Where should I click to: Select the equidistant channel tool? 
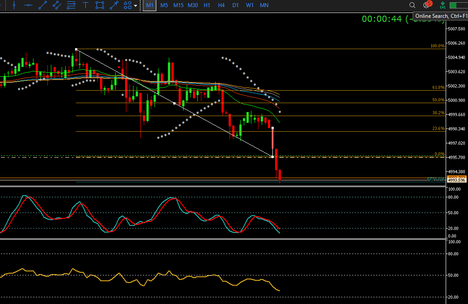pos(57,5)
